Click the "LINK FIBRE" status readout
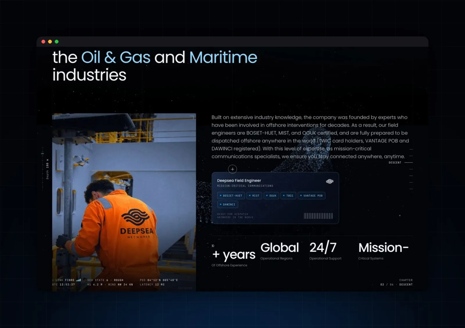Viewport: 465px width, 328px height. (x=65, y=280)
